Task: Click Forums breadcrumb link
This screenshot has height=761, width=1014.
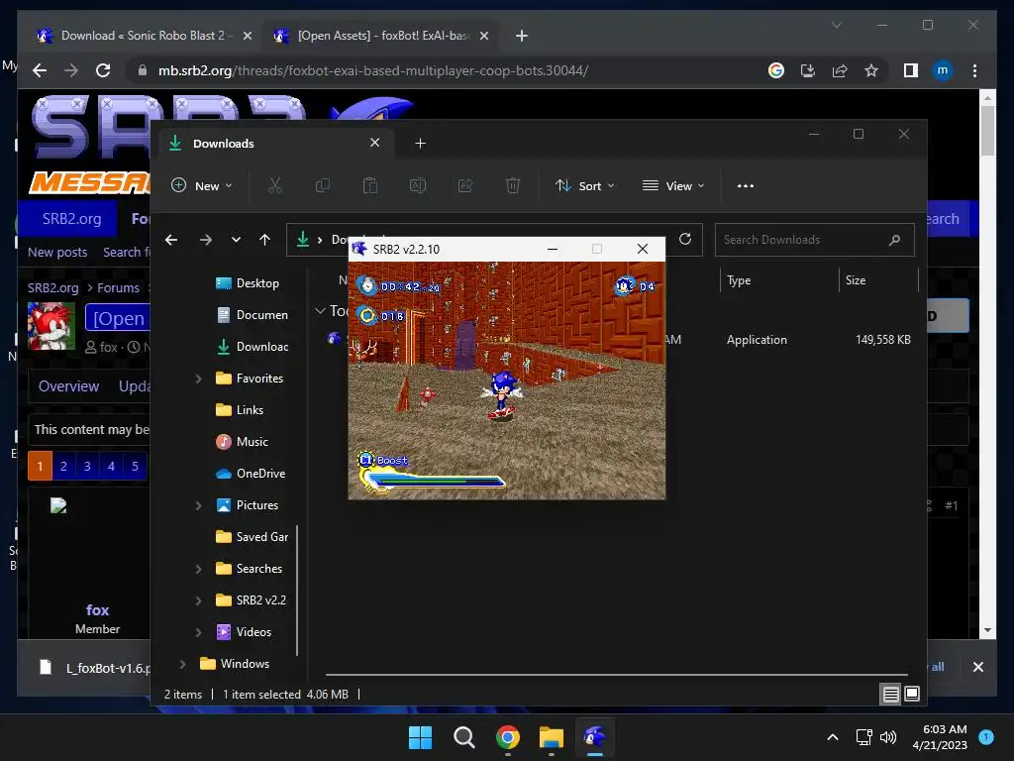Action: coord(119,288)
